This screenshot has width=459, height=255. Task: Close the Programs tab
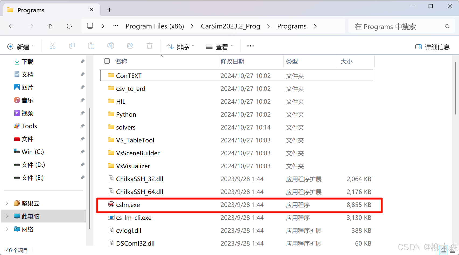pos(92,10)
